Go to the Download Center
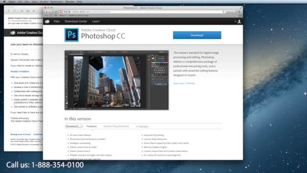The height and width of the screenshot is (173, 307). [76, 21]
